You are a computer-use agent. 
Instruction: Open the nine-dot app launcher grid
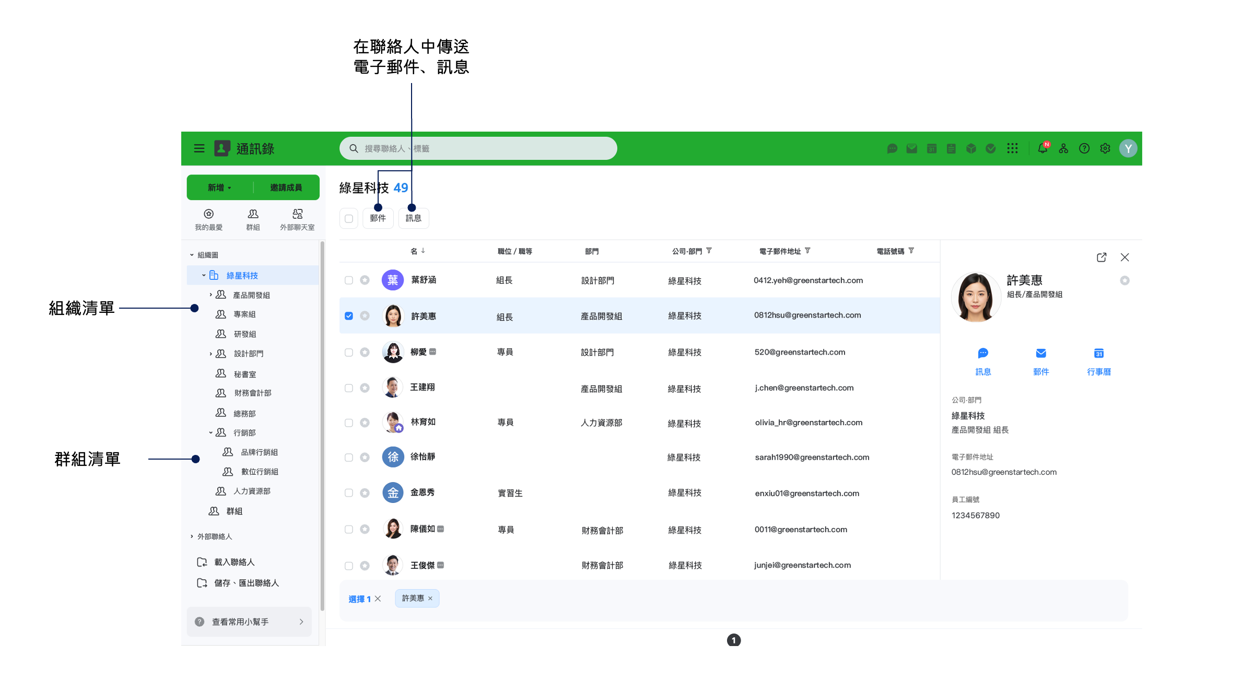1012,148
